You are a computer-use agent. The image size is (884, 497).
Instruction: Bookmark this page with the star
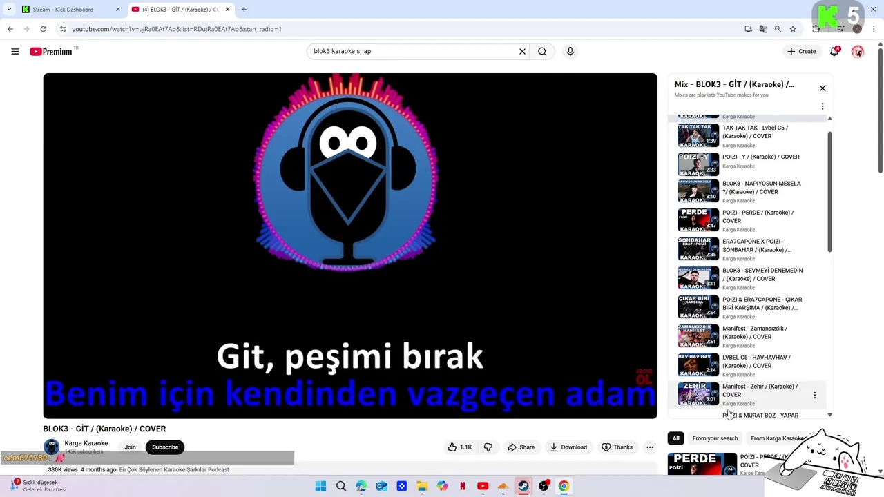click(793, 29)
